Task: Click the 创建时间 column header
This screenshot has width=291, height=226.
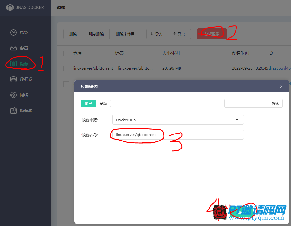Action: click(240, 53)
